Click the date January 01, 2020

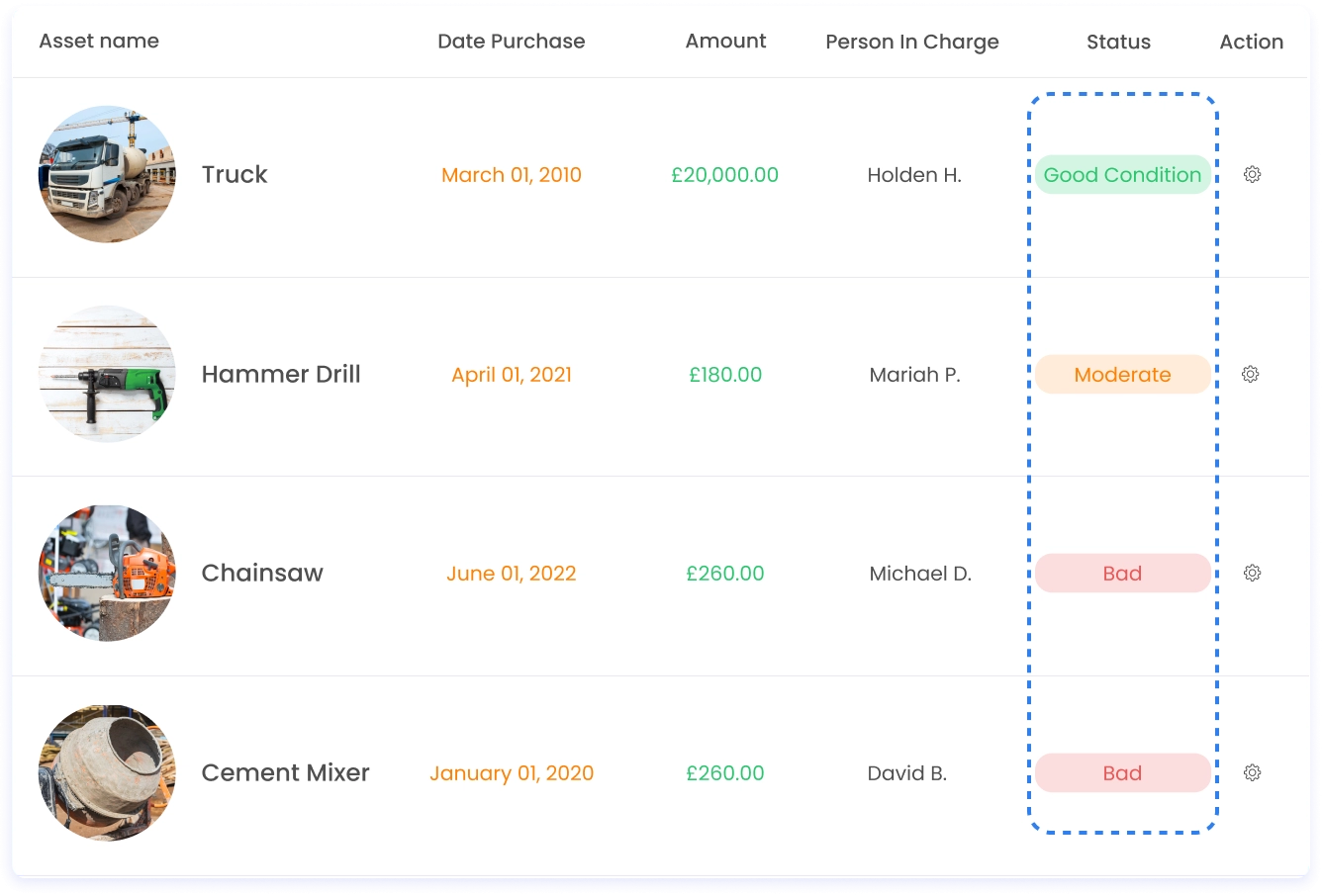[512, 773]
